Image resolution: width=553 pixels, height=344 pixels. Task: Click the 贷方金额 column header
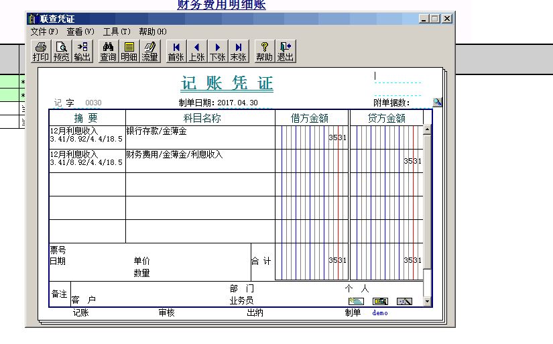(x=387, y=118)
